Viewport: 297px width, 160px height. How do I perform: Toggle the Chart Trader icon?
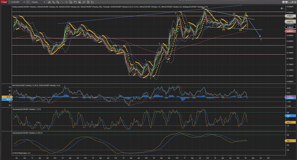click(x=75, y=2)
